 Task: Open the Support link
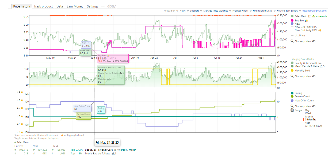(x=194, y=11)
